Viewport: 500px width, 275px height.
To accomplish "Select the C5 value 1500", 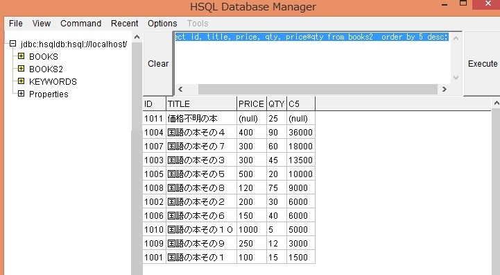I will (x=301, y=258).
